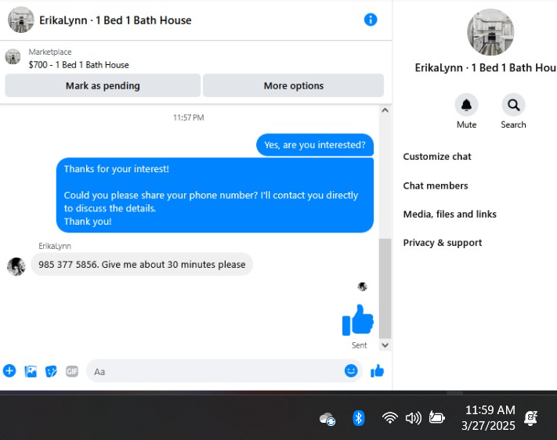The image size is (557, 440).
Task: Click the $700 - 1 Bed 1 Bath House listing title
Action: pos(78,65)
